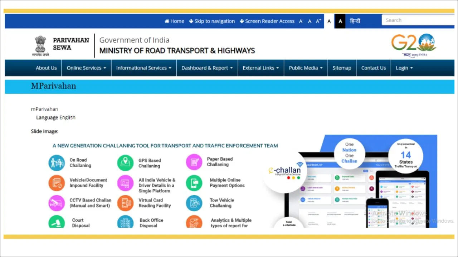
Task: Switch language to Hindi
Action: (x=355, y=21)
